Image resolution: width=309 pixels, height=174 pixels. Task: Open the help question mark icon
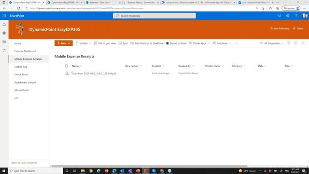[x=296, y=15]
